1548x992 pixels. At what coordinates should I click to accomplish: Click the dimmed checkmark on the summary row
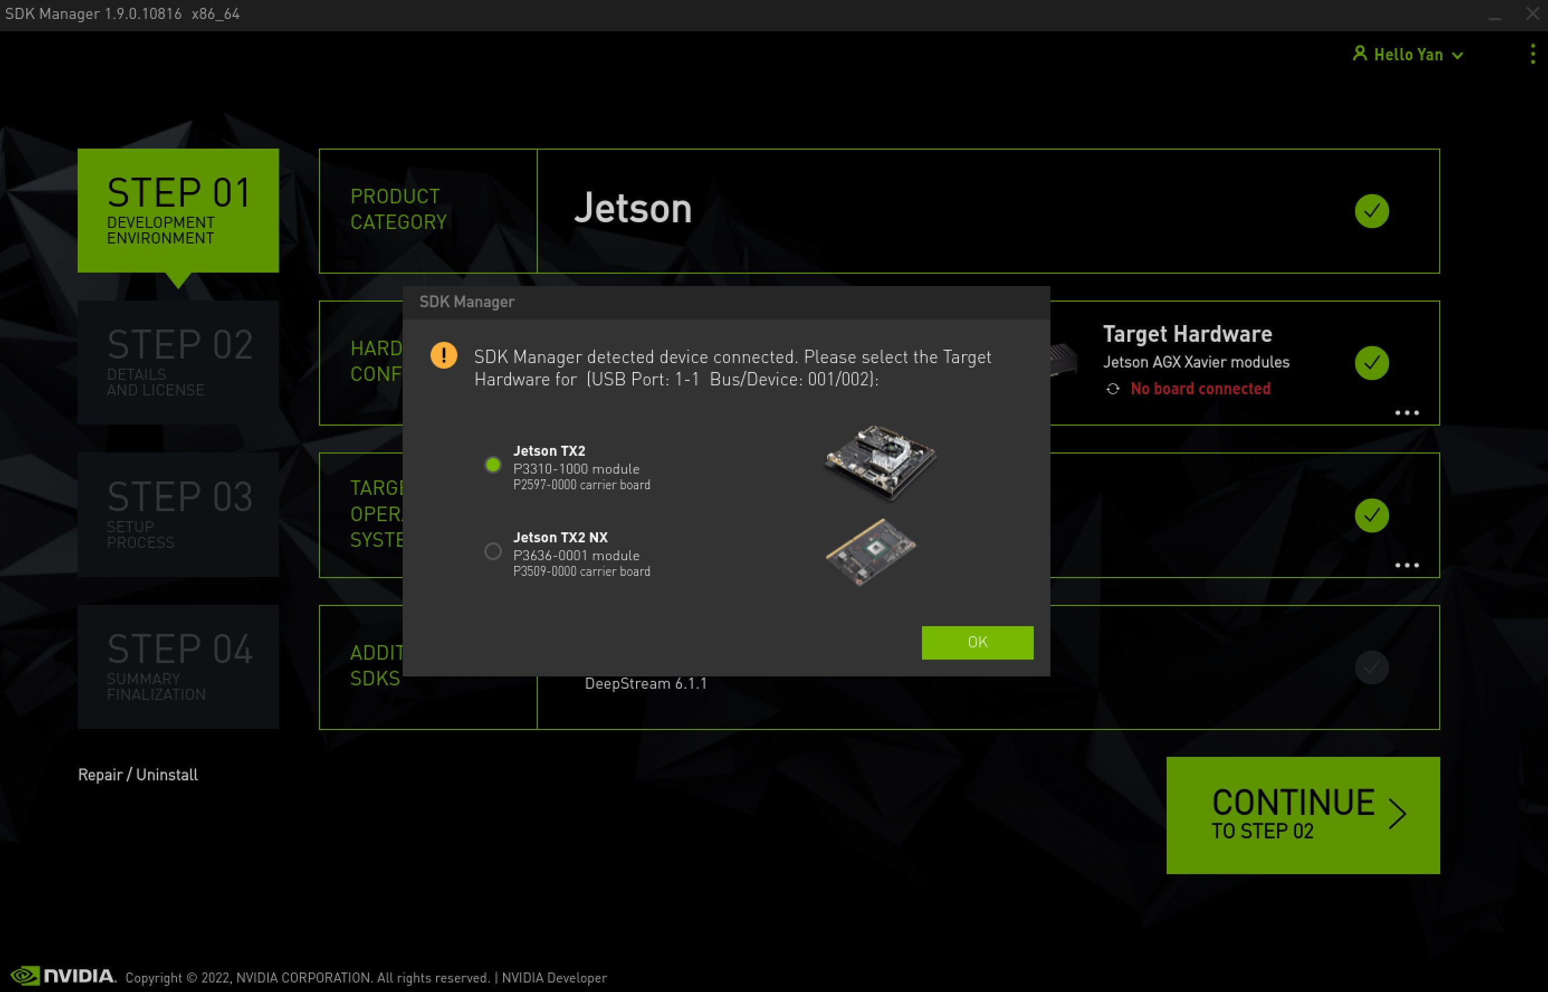click(x=1372, y=668)
